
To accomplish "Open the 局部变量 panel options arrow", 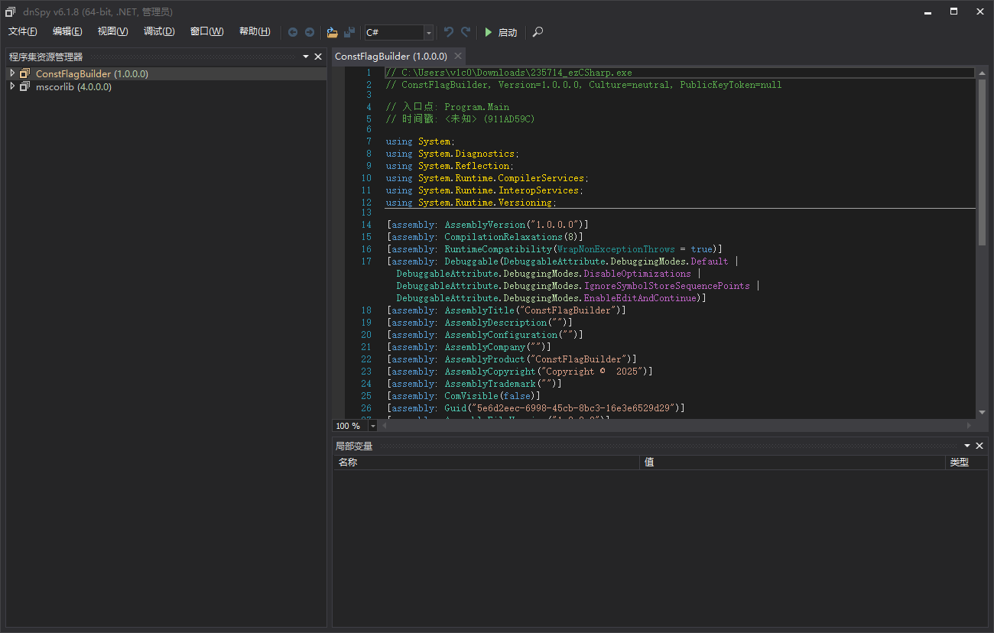I will pos(967,446).
